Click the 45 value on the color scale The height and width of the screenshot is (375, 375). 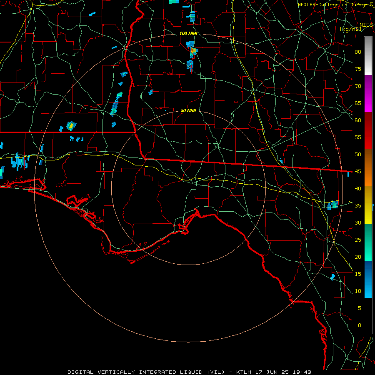(358, 172)
